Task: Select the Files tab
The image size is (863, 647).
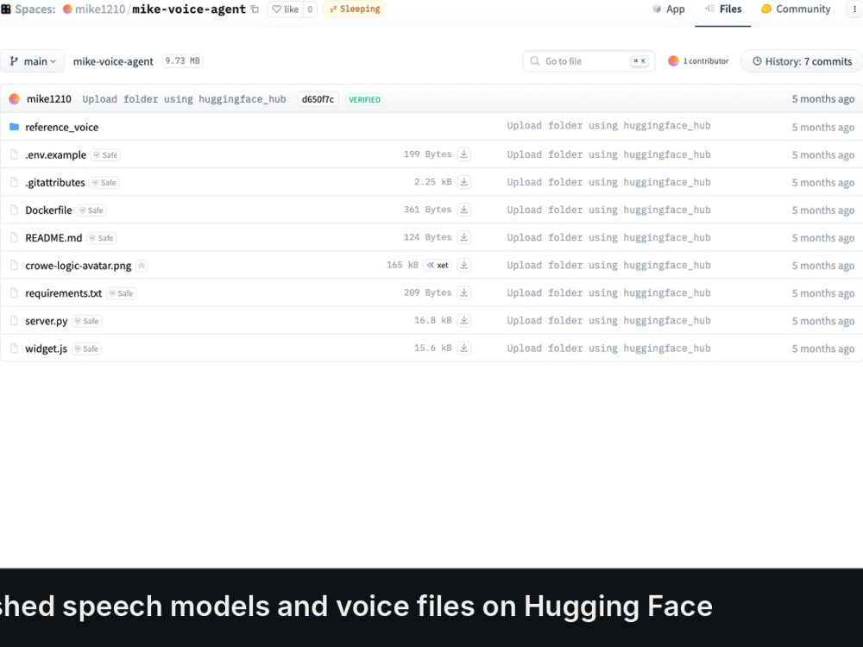Action: click(723, 9)
